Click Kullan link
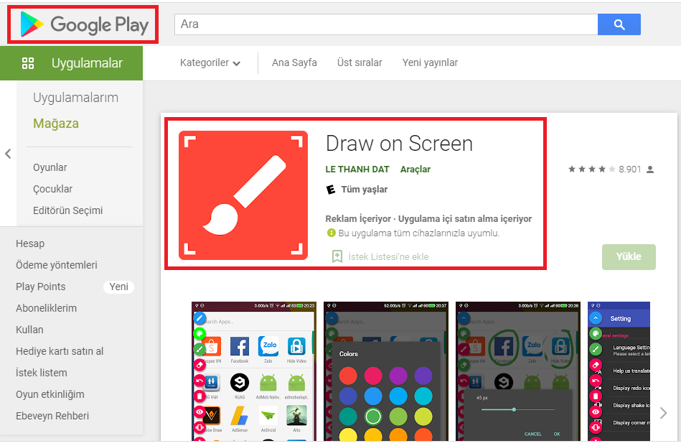681x446 pixels. pos(29,330)
